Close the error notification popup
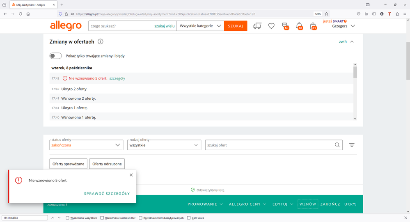The image size is (410, 222). pyautogui.click(x=131, y=175)
